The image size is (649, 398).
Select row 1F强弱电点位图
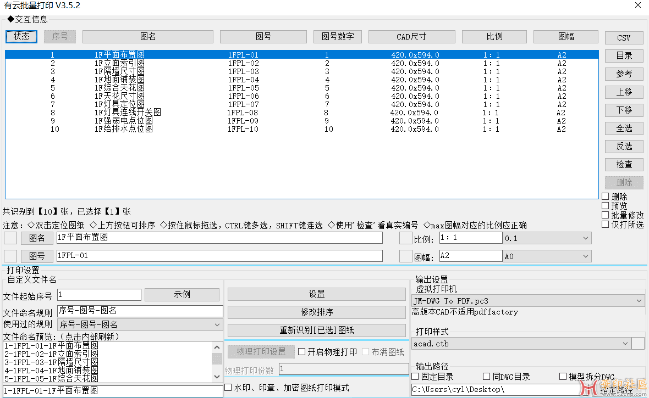click(x=302, y=121)
